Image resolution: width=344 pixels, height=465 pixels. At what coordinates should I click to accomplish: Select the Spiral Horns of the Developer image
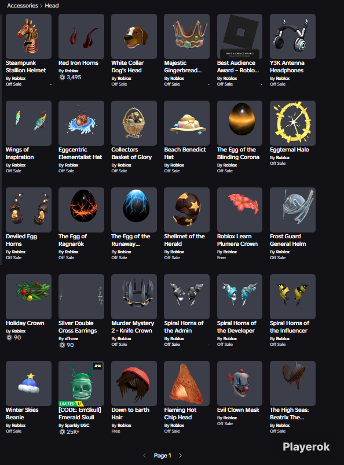tap(240, 297)
